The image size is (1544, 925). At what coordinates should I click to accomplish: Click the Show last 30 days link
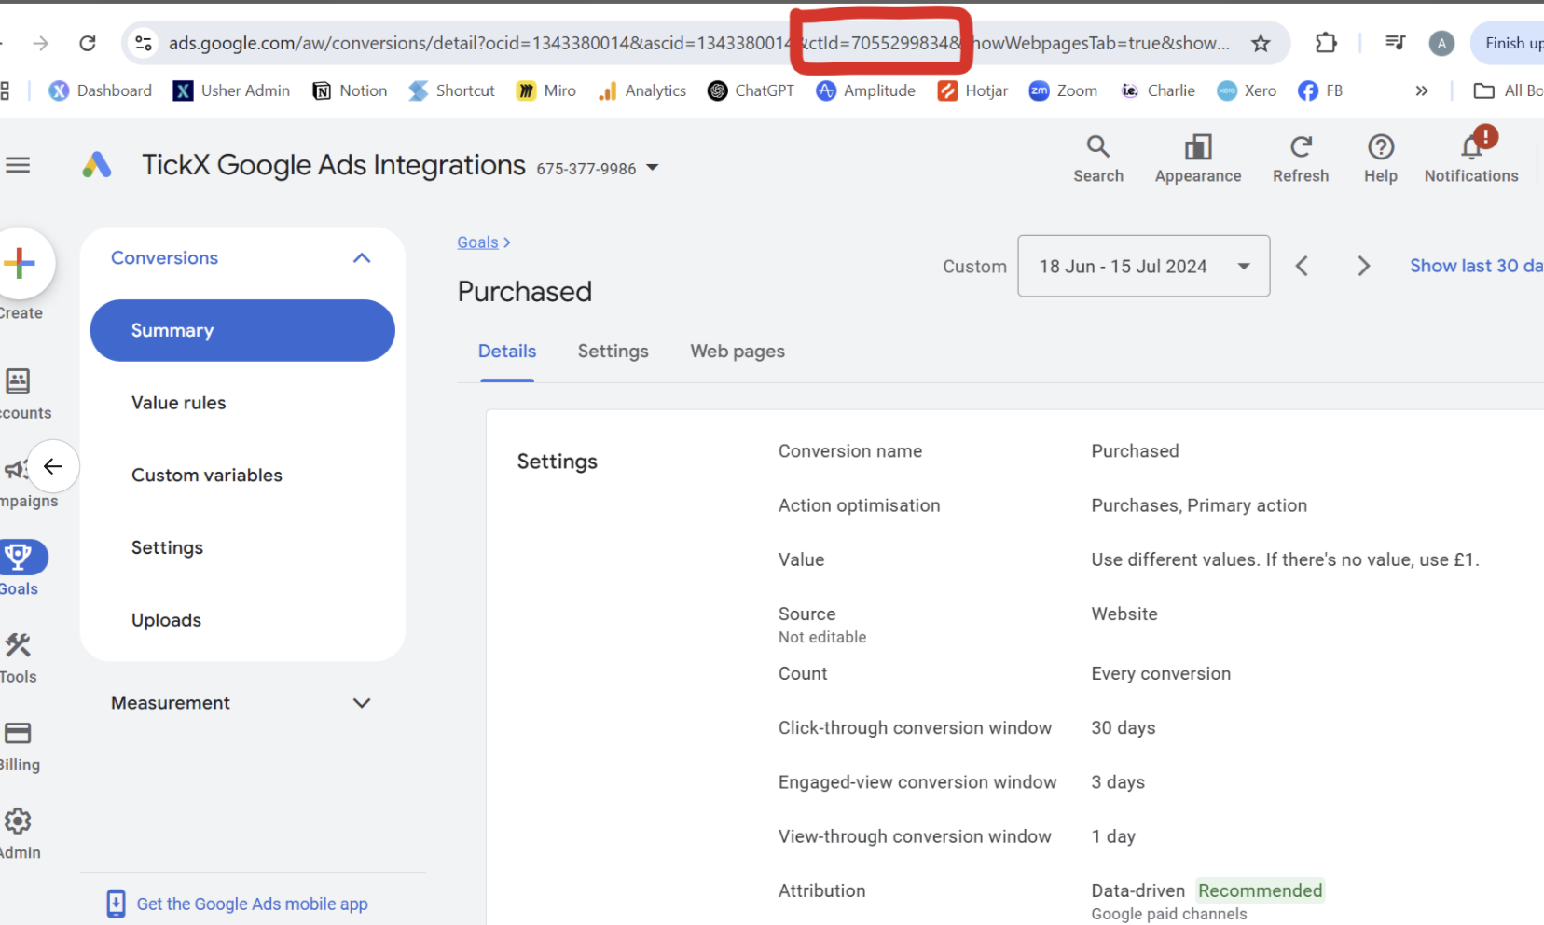(1473, 266)
